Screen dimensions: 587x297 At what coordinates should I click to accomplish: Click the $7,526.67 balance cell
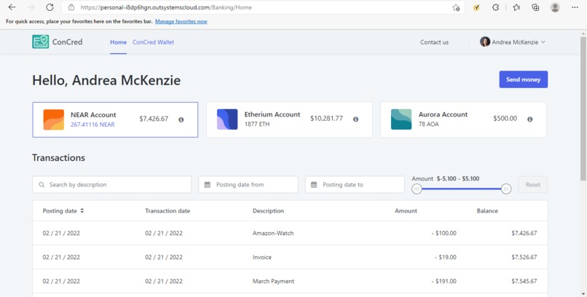point(524,258)
